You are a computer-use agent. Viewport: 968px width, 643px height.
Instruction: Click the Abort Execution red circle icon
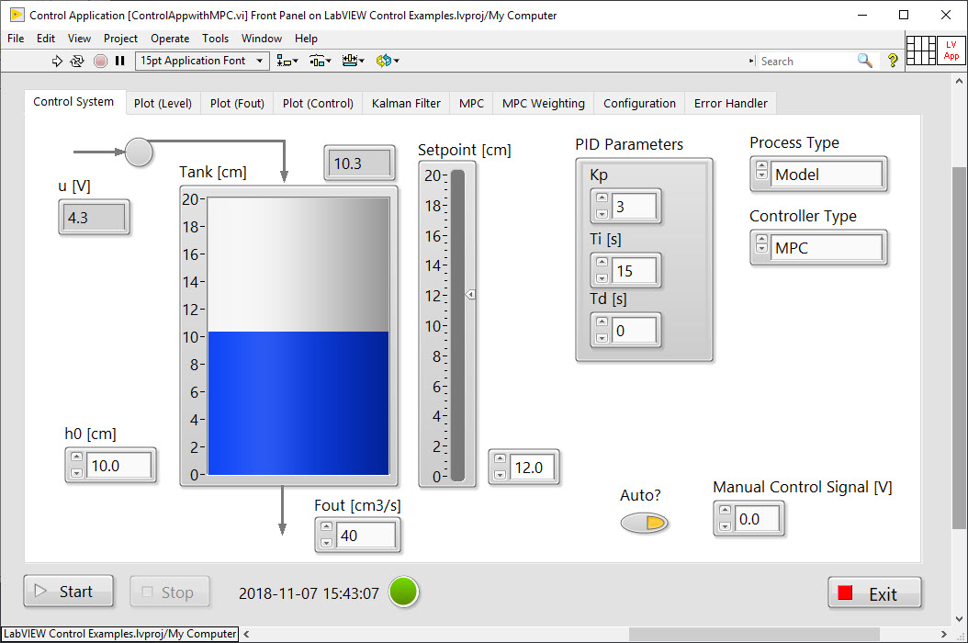click(x=100, y=61)
